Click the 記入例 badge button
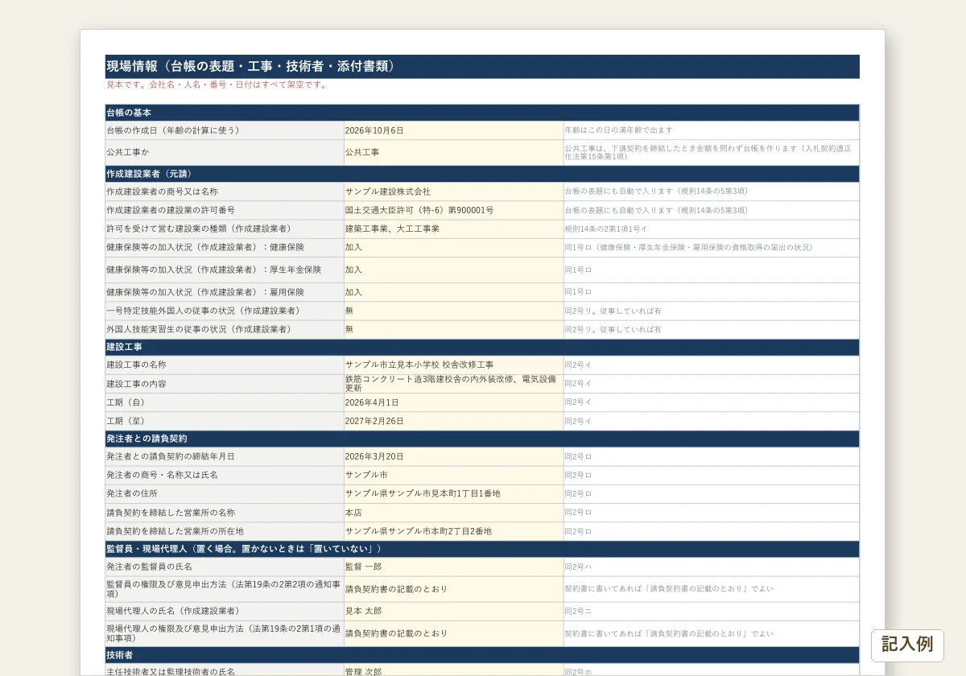Screen dimensions: 966x676 coord(907,645)
